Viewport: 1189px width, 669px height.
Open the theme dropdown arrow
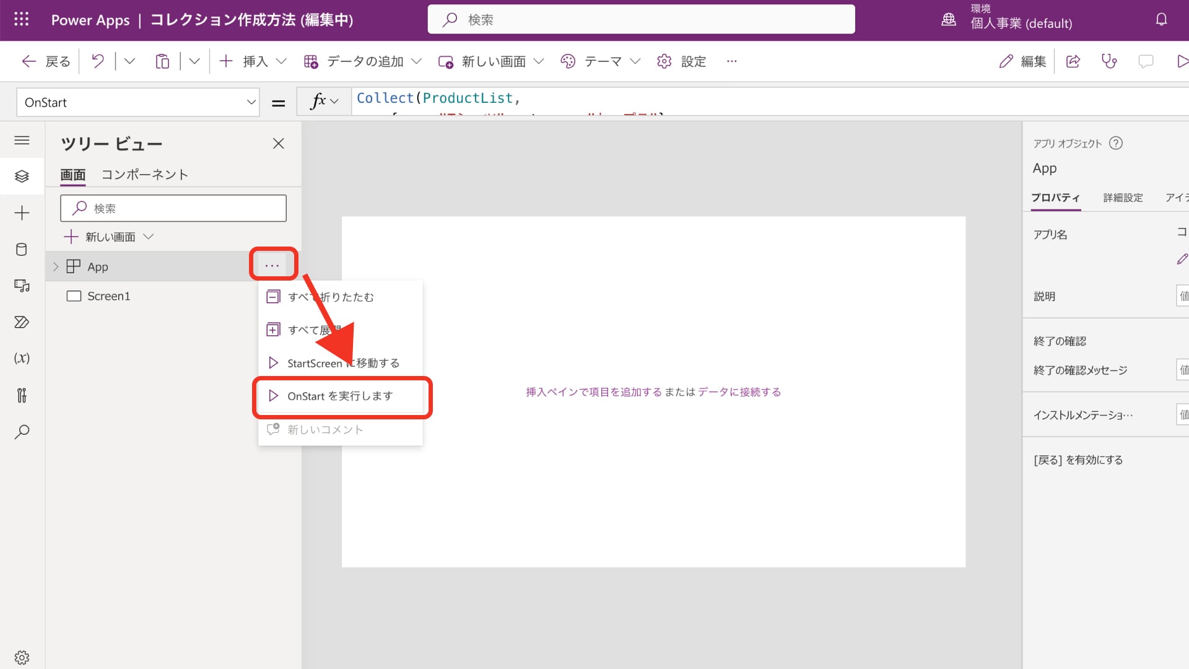pos(636,61)
